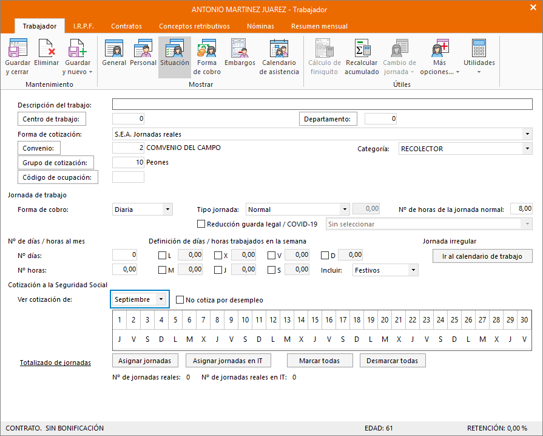543x436 pixels.
Task: Click the Marcar todas button
Action: [320, 361]
